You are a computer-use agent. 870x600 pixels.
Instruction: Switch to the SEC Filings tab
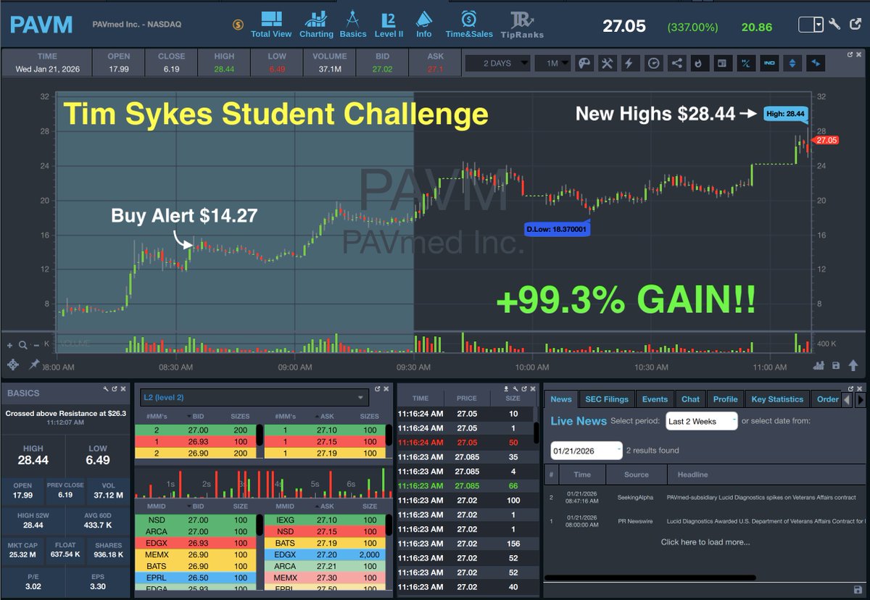607,399
